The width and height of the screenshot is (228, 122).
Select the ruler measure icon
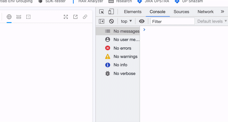coord(19,17)
